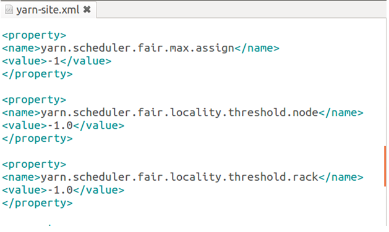Click the first opening property tag
389x232 pixels.
[34, 35]
